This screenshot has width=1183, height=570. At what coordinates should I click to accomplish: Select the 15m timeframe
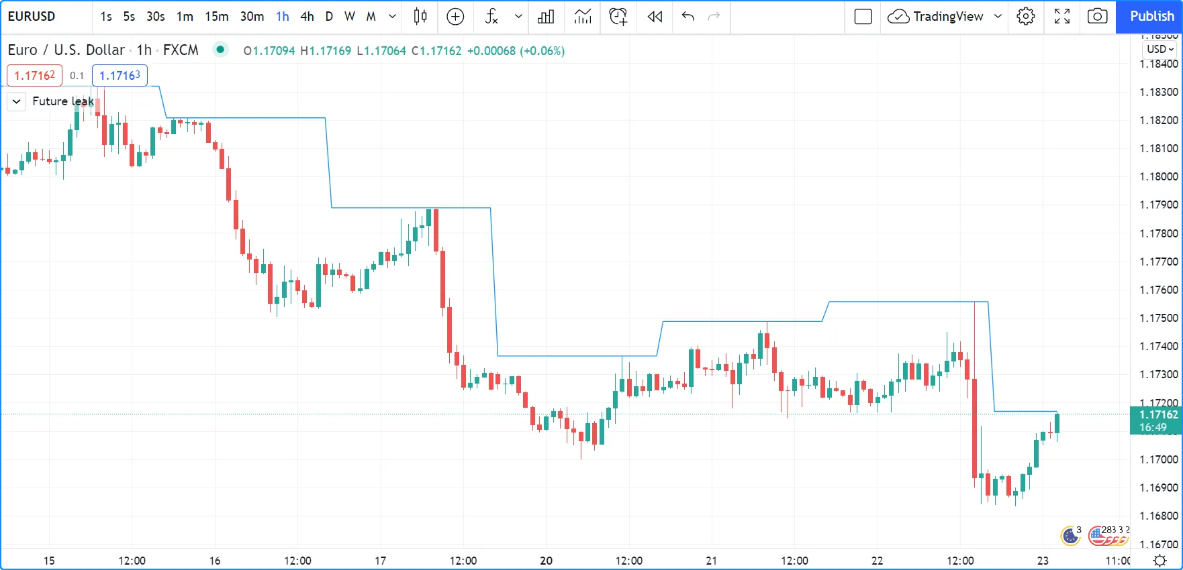pyautogui.click(x=216, y=17)
